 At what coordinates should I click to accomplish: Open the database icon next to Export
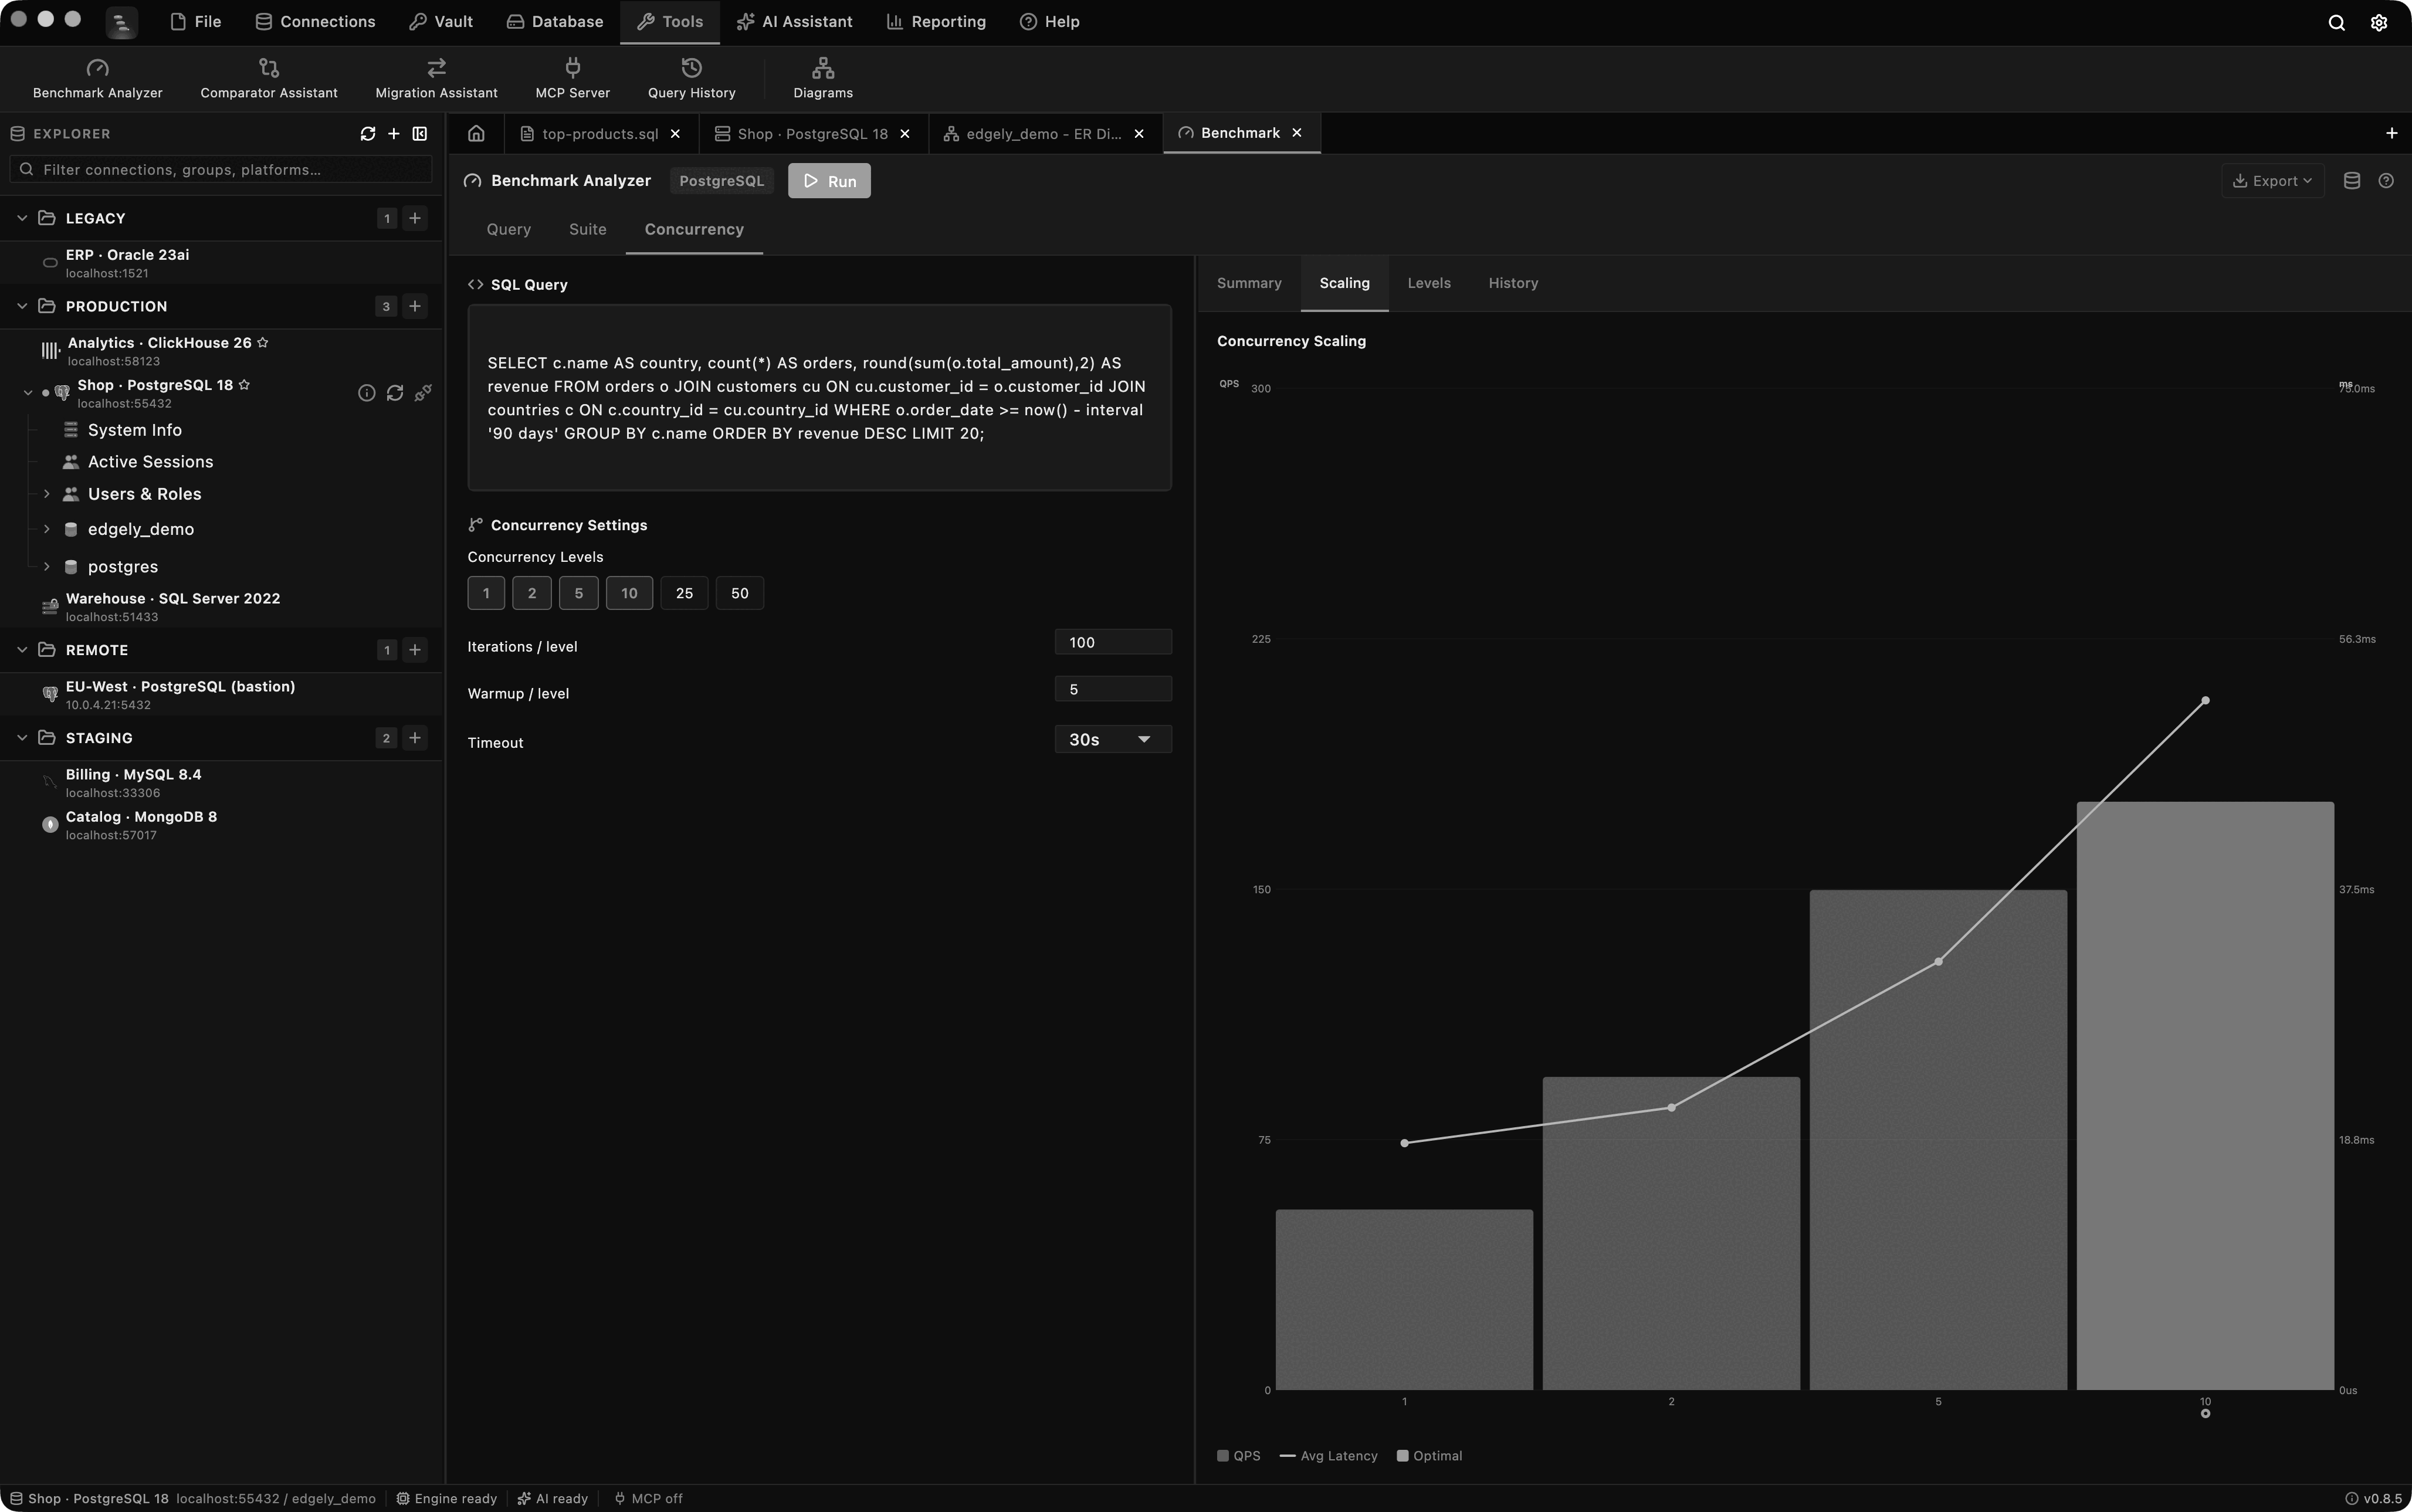pos(2352,181)
